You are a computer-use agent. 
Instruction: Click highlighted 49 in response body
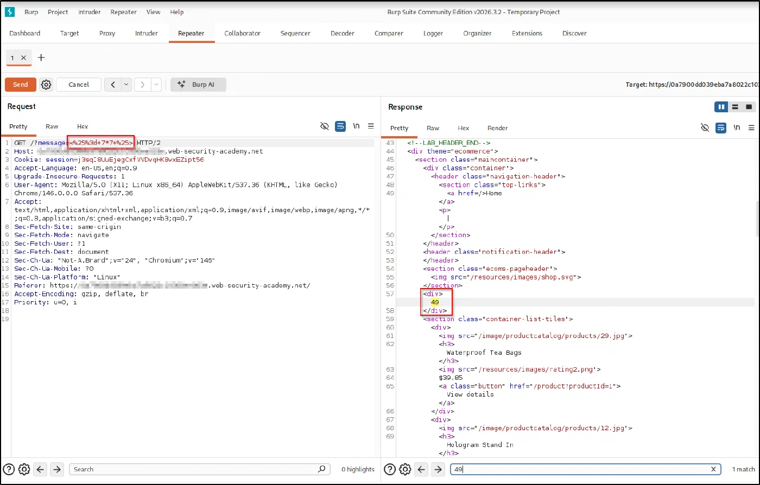[x=435, y=302]
